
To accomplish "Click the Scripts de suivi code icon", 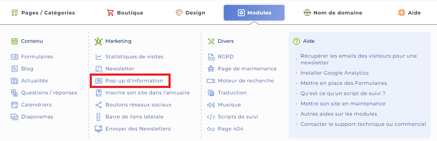I will pos(211,117).
